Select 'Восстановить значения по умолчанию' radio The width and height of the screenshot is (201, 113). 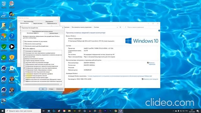click(x=24, y=41)
